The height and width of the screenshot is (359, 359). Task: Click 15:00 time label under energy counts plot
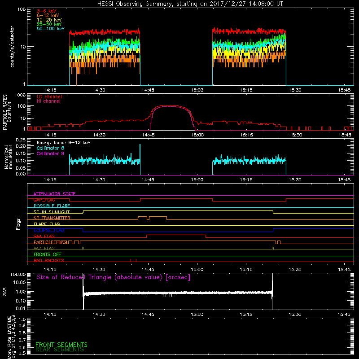tap(197, 90)
